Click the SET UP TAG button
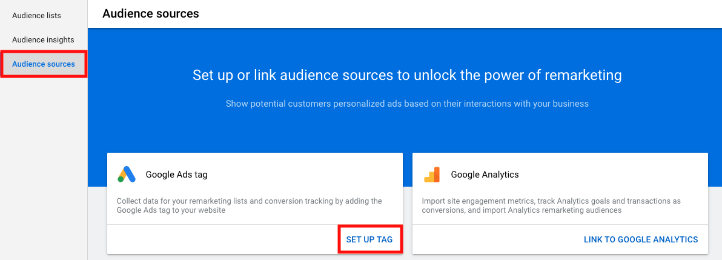The height and width of the screenshot is (260, 722). tap(369, 239)
